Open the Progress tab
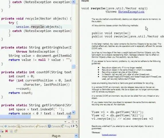 (x=65, y=126)
